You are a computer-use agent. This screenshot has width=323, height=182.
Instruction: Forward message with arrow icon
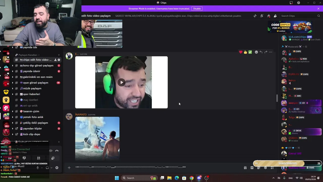coord(266,52)
